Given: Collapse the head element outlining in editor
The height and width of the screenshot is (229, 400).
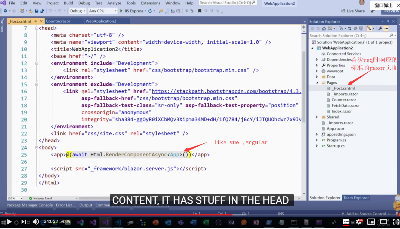Looking at the screenshot, I should (x=36, y=28).
